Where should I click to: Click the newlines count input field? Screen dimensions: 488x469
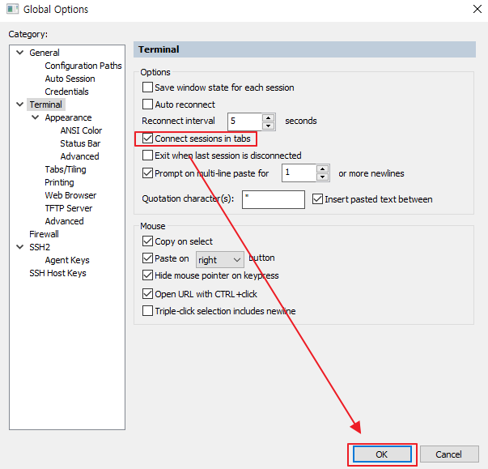299,173
